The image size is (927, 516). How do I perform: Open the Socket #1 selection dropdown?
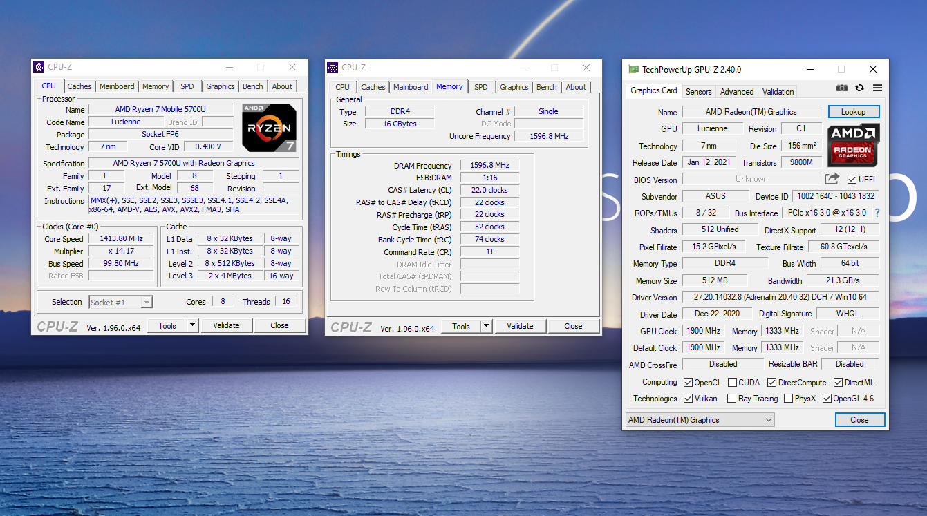click(x=120, y=302)
